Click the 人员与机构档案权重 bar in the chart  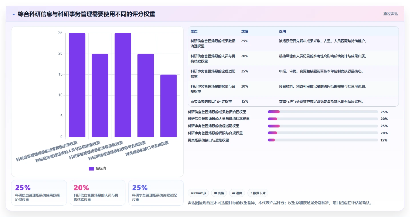100,95
